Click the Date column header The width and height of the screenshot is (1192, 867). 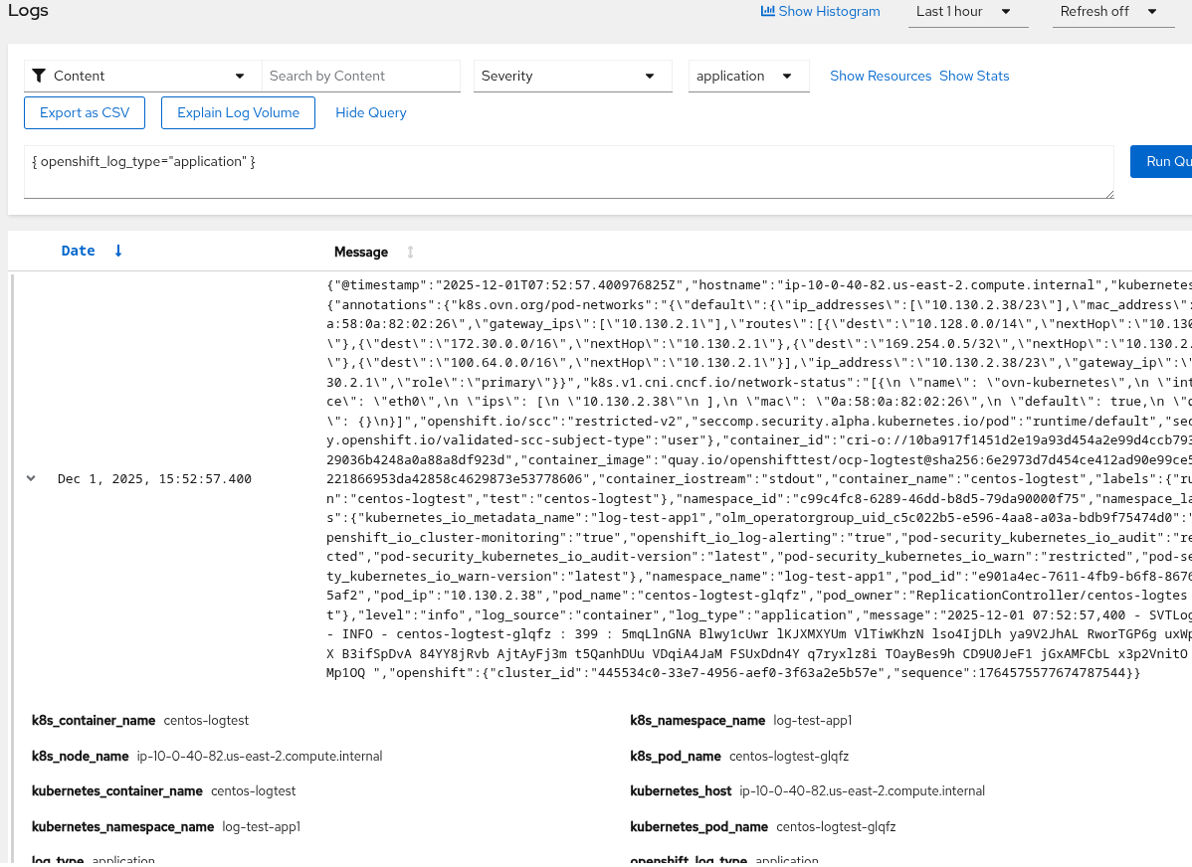point(79,251)
